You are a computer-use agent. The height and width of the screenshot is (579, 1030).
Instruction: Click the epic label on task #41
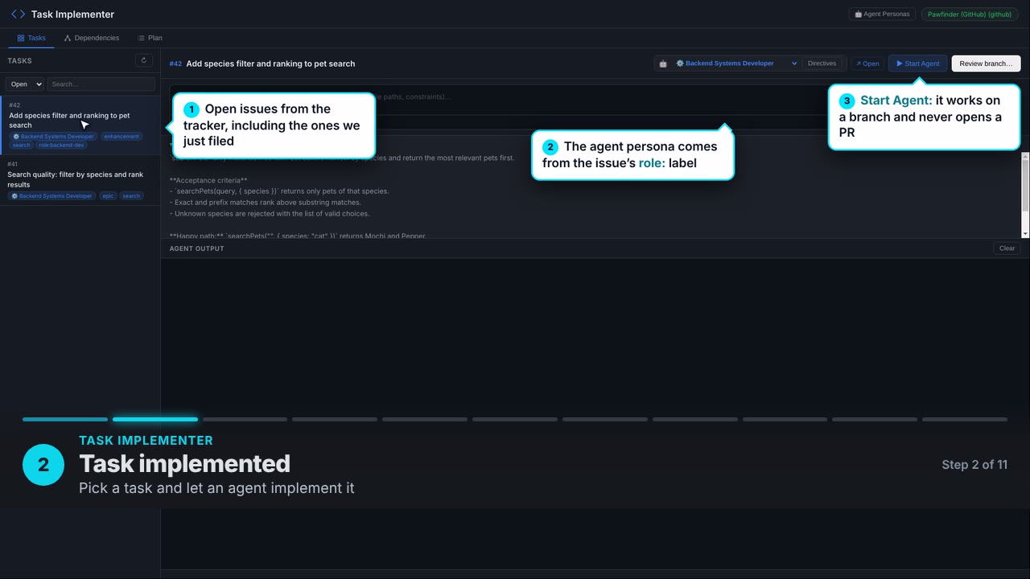[108, 196]
